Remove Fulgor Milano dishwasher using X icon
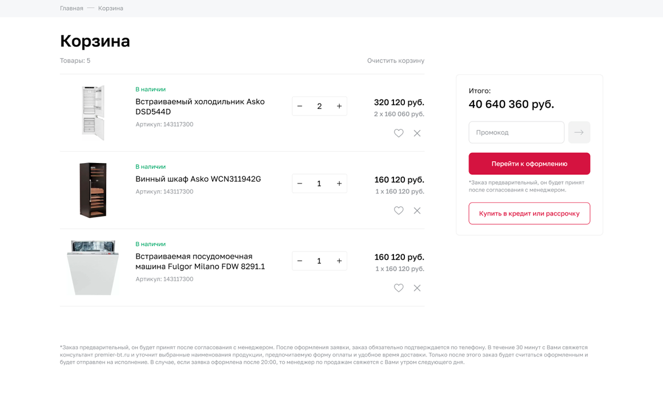 (417, 288)
